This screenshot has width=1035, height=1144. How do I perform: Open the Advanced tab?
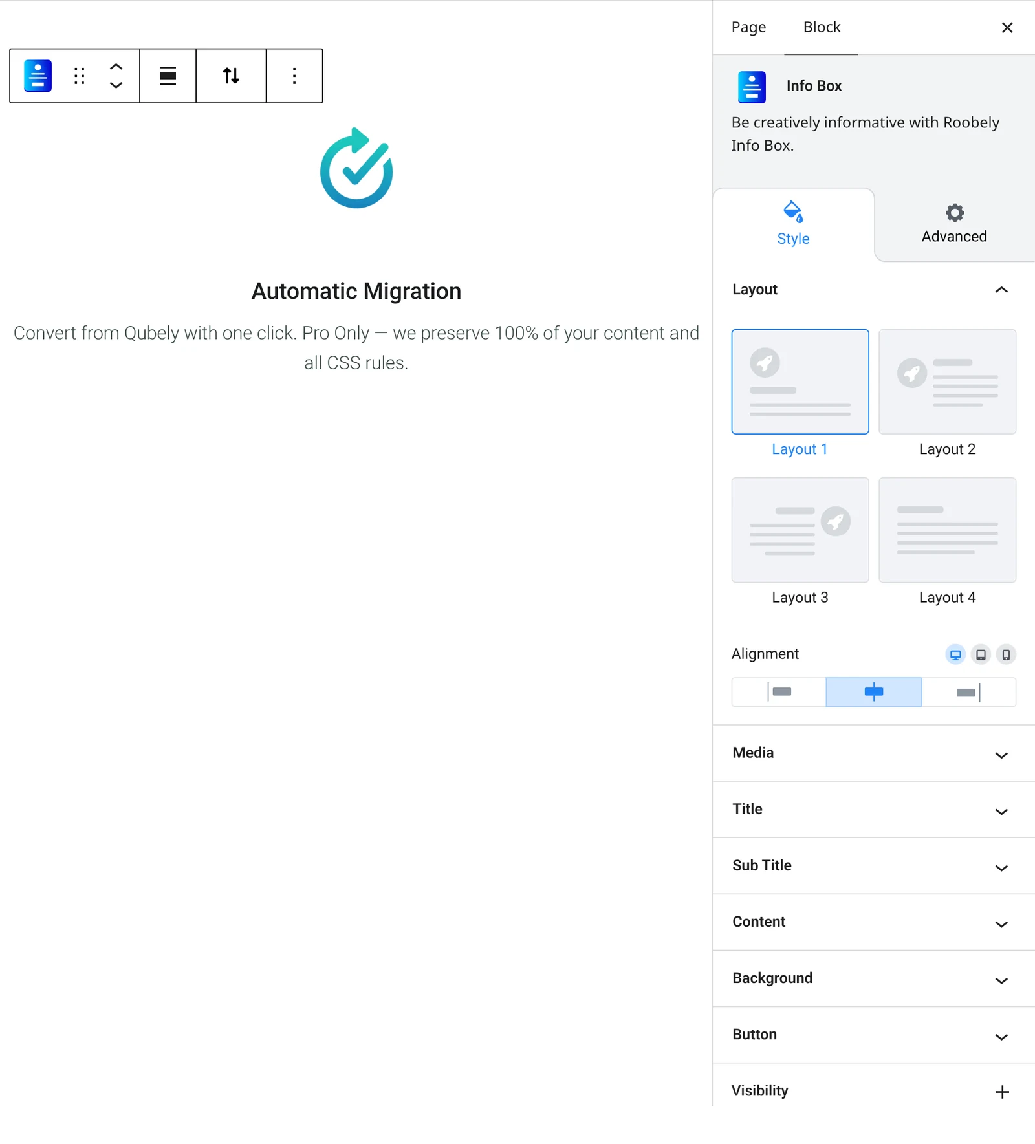click(955, 224)
